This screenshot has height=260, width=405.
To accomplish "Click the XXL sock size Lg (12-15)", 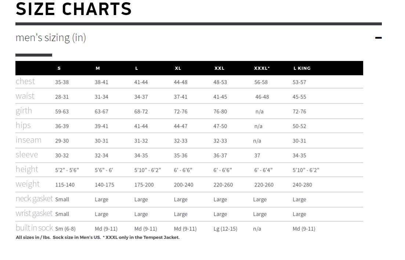I will pos(225,229).
